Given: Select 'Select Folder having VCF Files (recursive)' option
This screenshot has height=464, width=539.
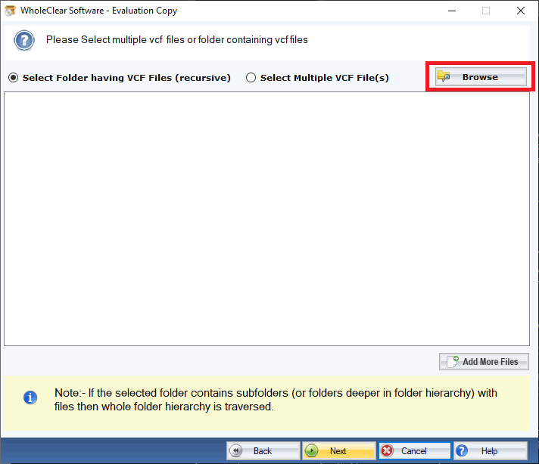Looking at the screenshot, I should tap(13, 78).
